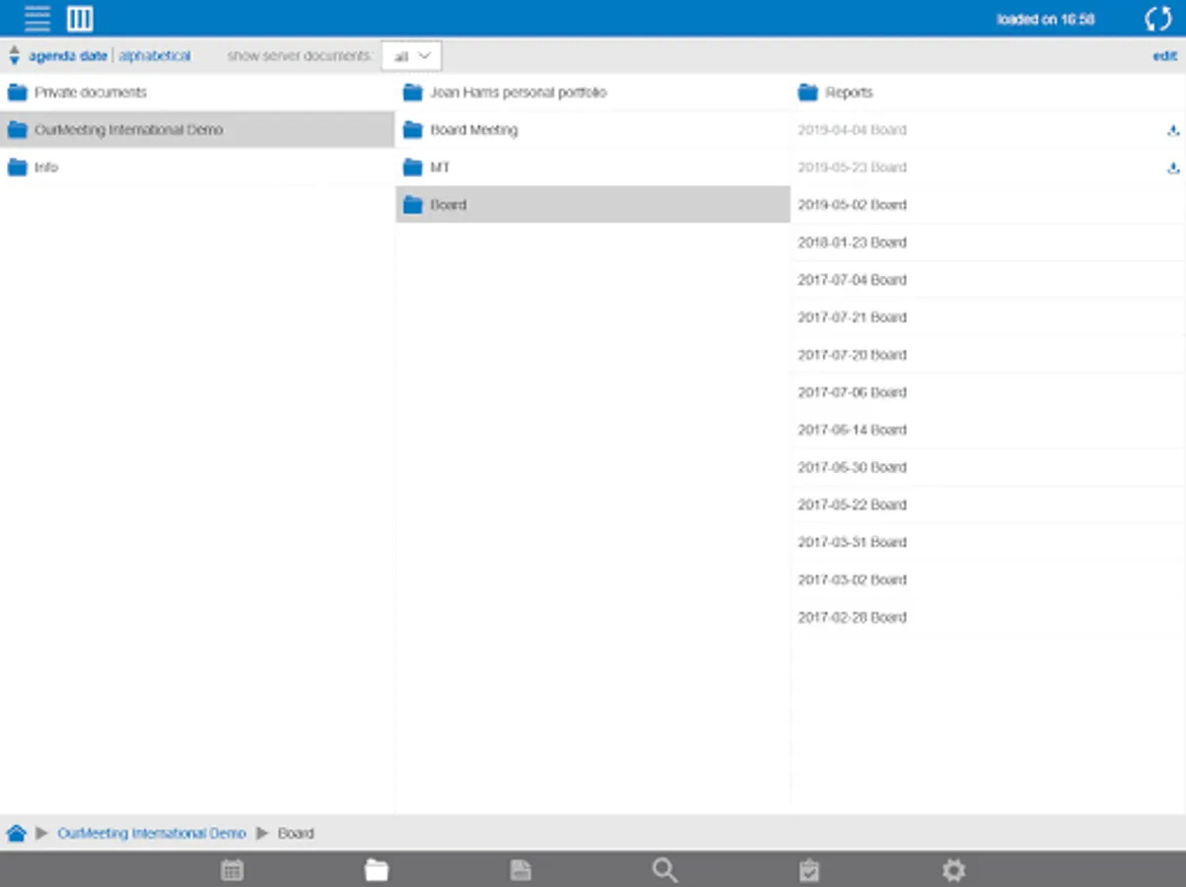
Task: Expand the Private documents folder
Action: click(x=91, y=93)
